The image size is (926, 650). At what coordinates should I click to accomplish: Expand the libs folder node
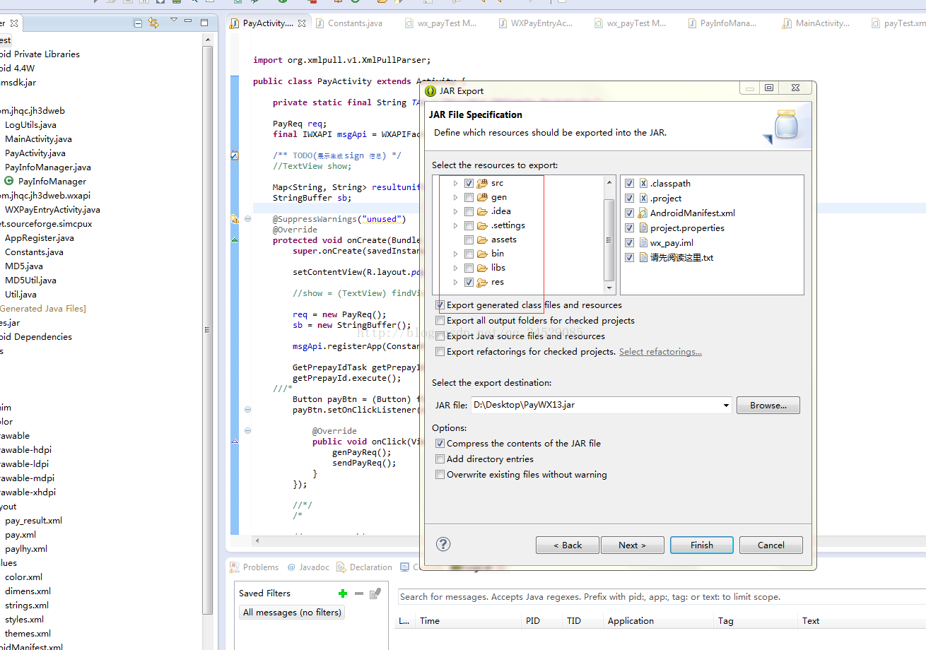point(456,268)
